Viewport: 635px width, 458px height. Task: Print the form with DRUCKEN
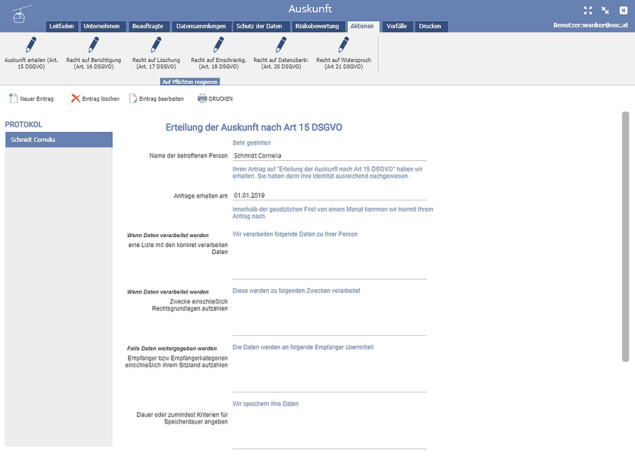tap(215, 99)
